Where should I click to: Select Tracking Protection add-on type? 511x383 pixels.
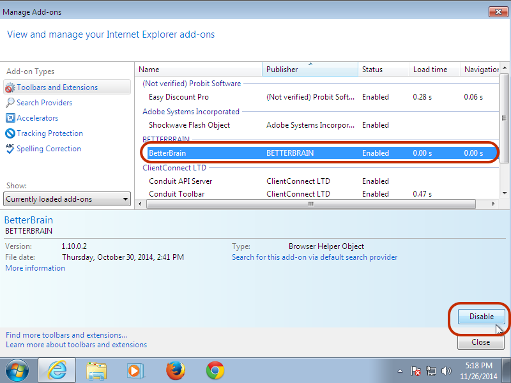[50, 133]
